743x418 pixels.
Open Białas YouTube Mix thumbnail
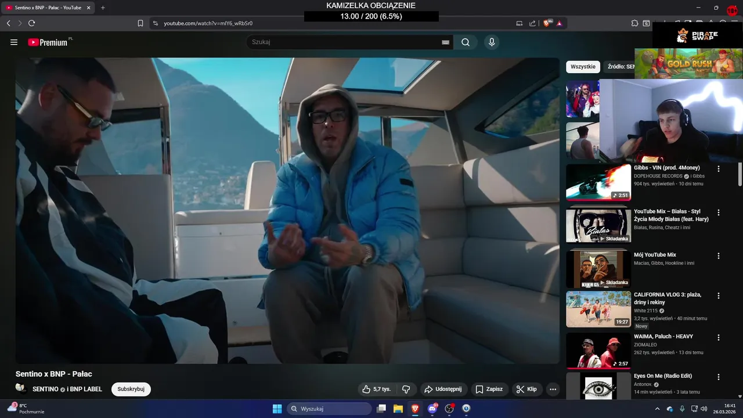click(598, 226)
